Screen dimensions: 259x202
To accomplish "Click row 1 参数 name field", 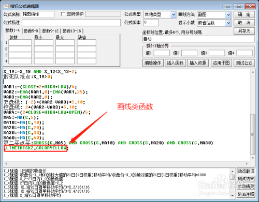I will (x=20, y=42).
